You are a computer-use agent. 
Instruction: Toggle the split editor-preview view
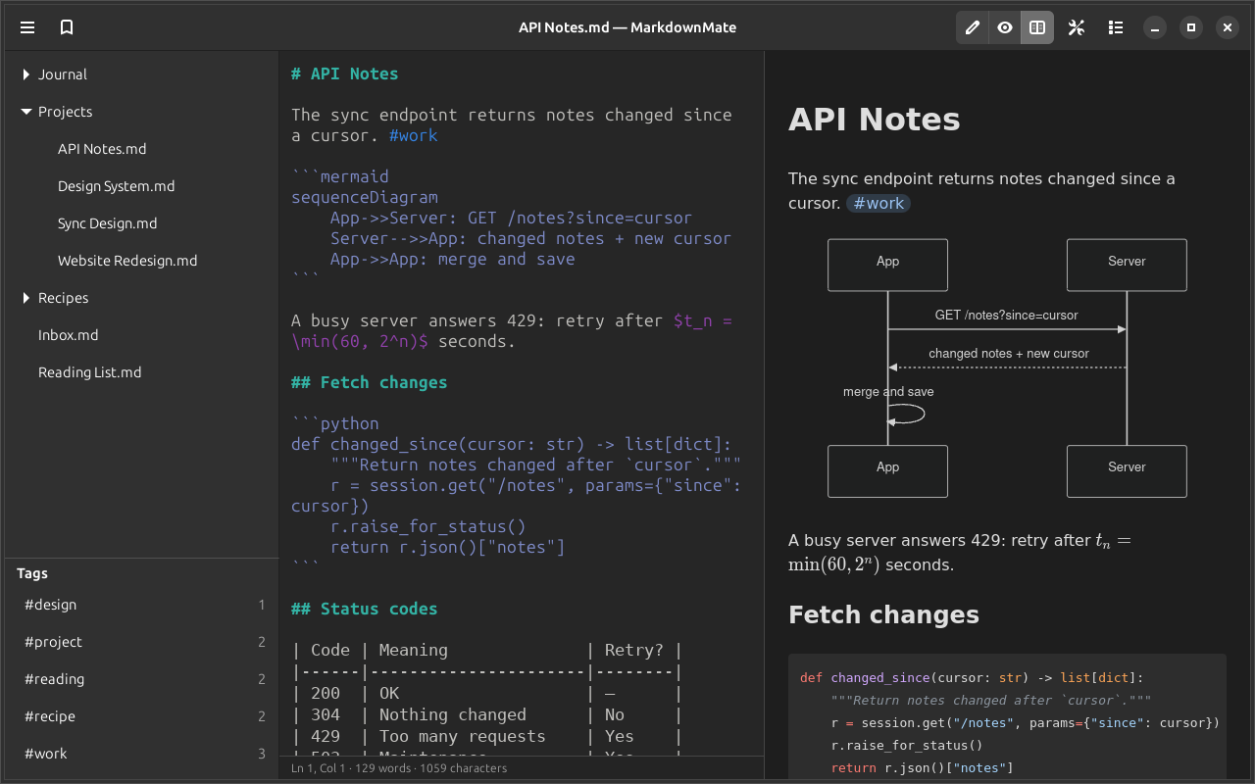pyautogui.click(x=1037, y=27)
